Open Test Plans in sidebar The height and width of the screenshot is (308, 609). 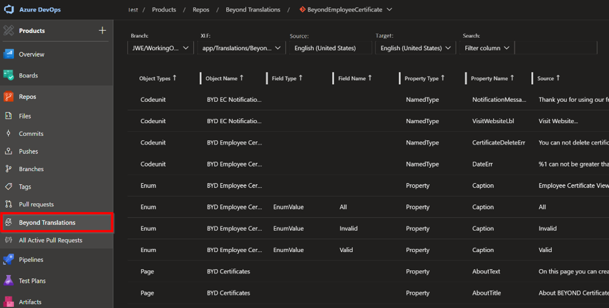click(32, 281)
